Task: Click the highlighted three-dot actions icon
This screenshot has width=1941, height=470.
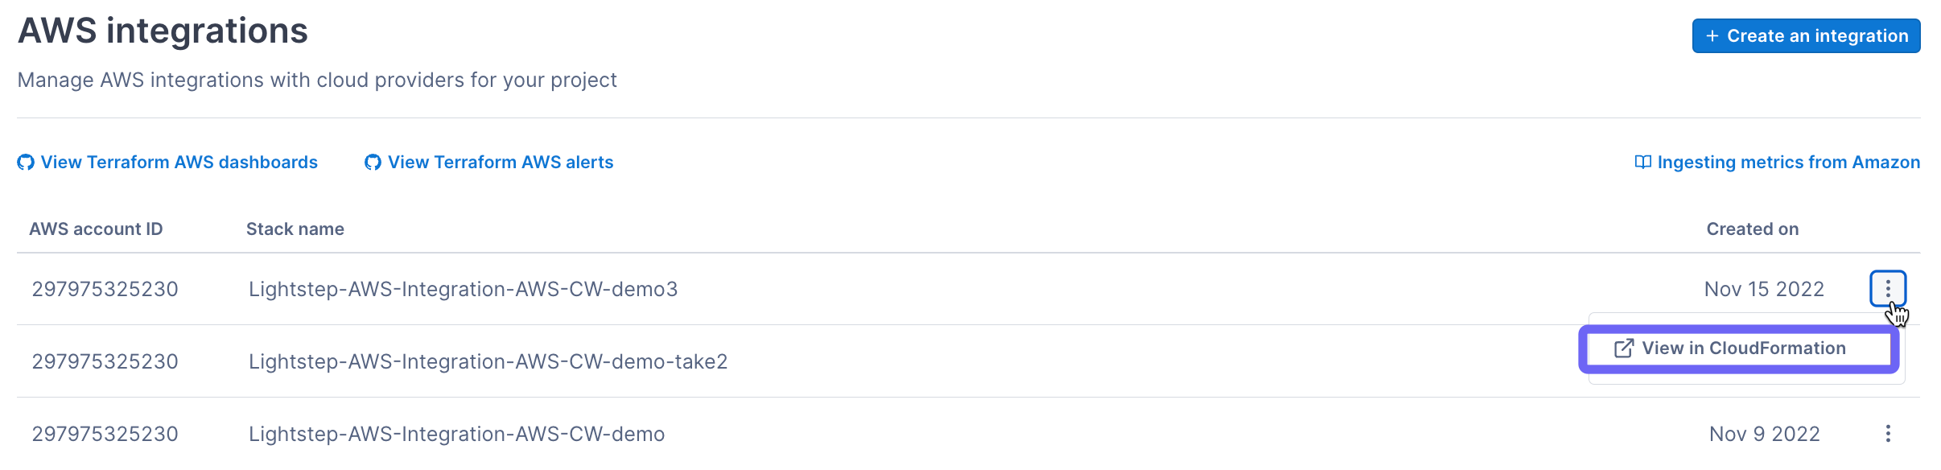Action: [x=1887, y=288]
